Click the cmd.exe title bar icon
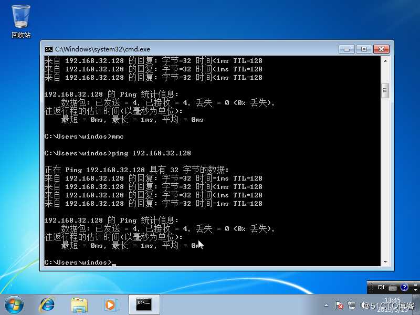The width and height of the screenshot is (420, 315). tap(49, 49)
